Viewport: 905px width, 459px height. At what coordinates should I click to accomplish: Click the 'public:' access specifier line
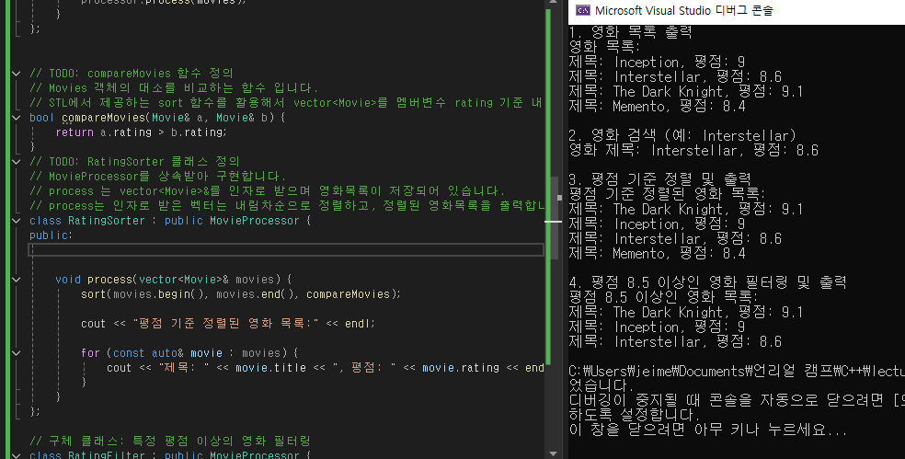(52, 235)
